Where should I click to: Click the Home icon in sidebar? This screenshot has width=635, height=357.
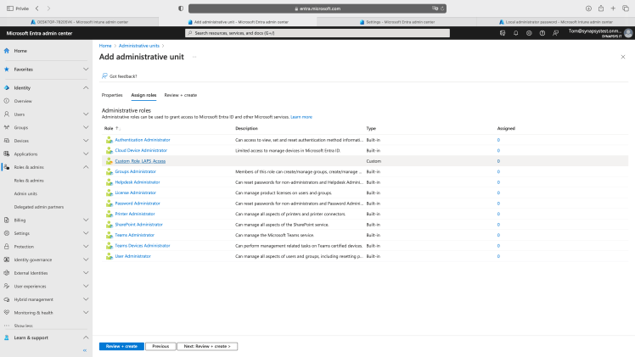pos(7,51)
